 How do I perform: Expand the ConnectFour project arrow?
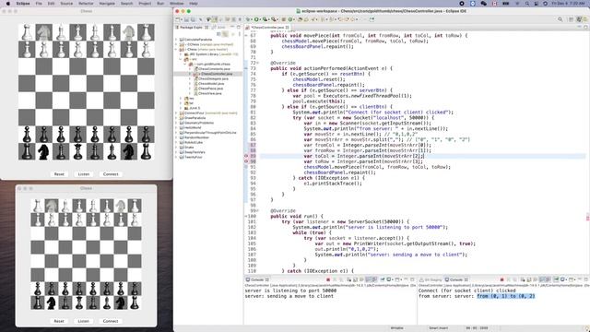pos(176,113)
